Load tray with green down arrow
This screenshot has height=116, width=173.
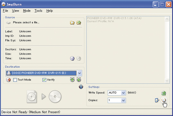[x=79, y=80]
